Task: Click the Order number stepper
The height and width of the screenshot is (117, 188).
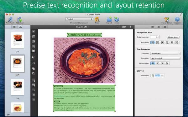Action: (x=159, y=37)
